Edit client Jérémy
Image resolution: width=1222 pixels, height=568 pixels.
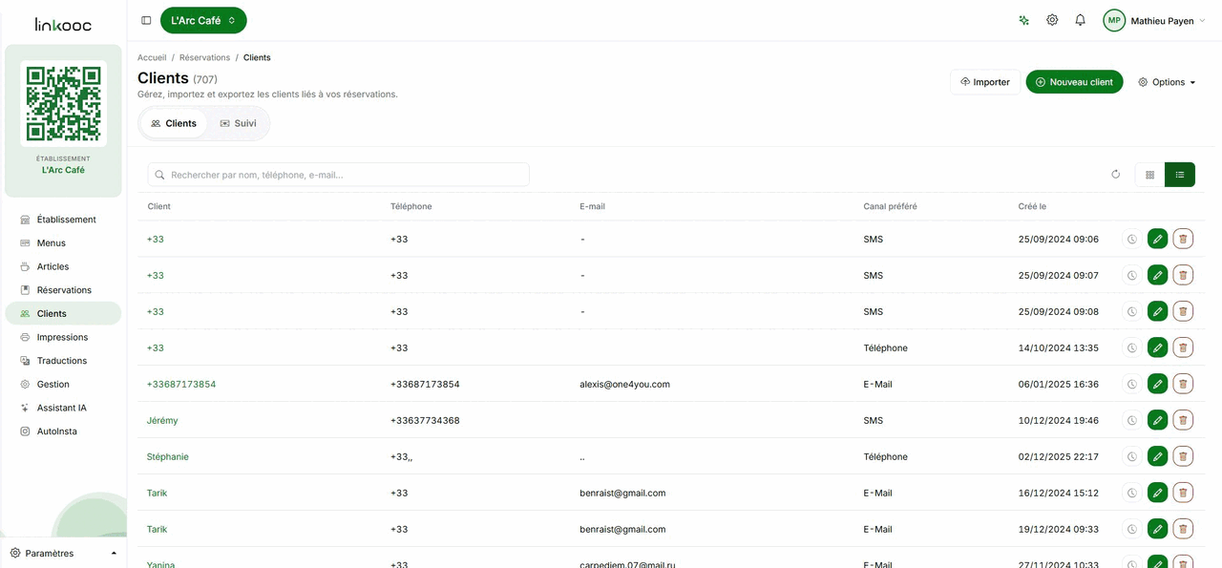[x=1157, y=421]
